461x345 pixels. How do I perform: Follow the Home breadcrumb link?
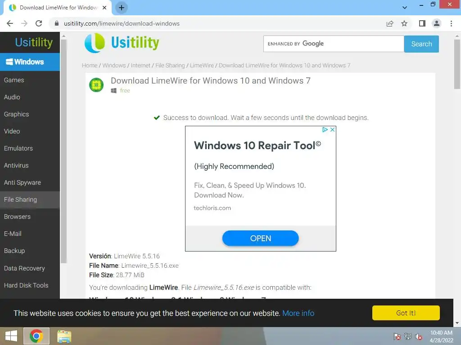pos(90,66)
